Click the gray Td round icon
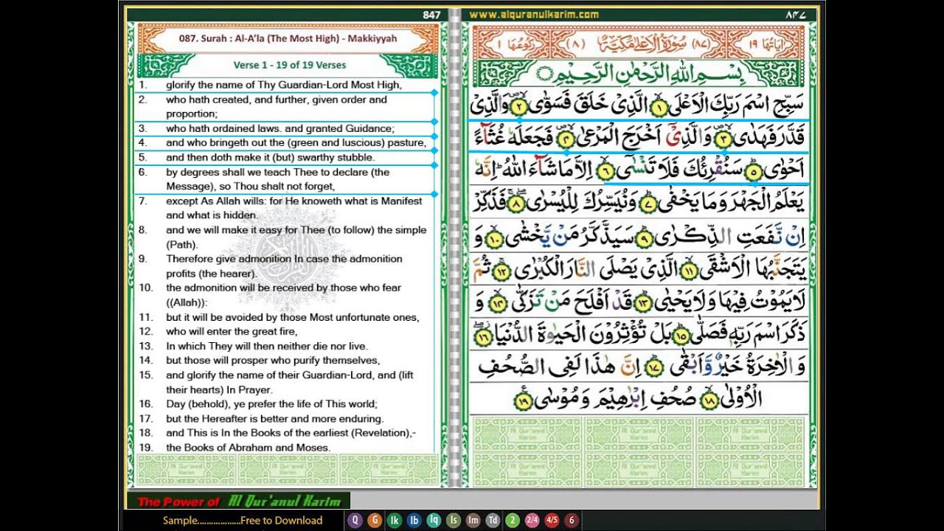The image size is (944, 531). pyautogui.click(x=493, y=520)
